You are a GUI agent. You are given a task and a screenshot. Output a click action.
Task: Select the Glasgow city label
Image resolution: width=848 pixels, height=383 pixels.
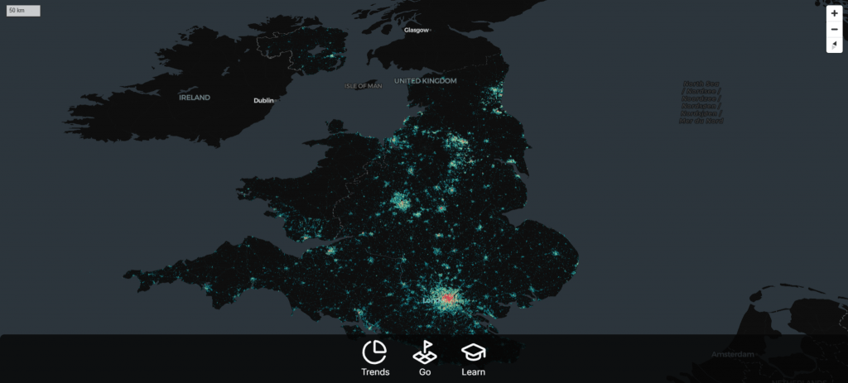point(417,30)
